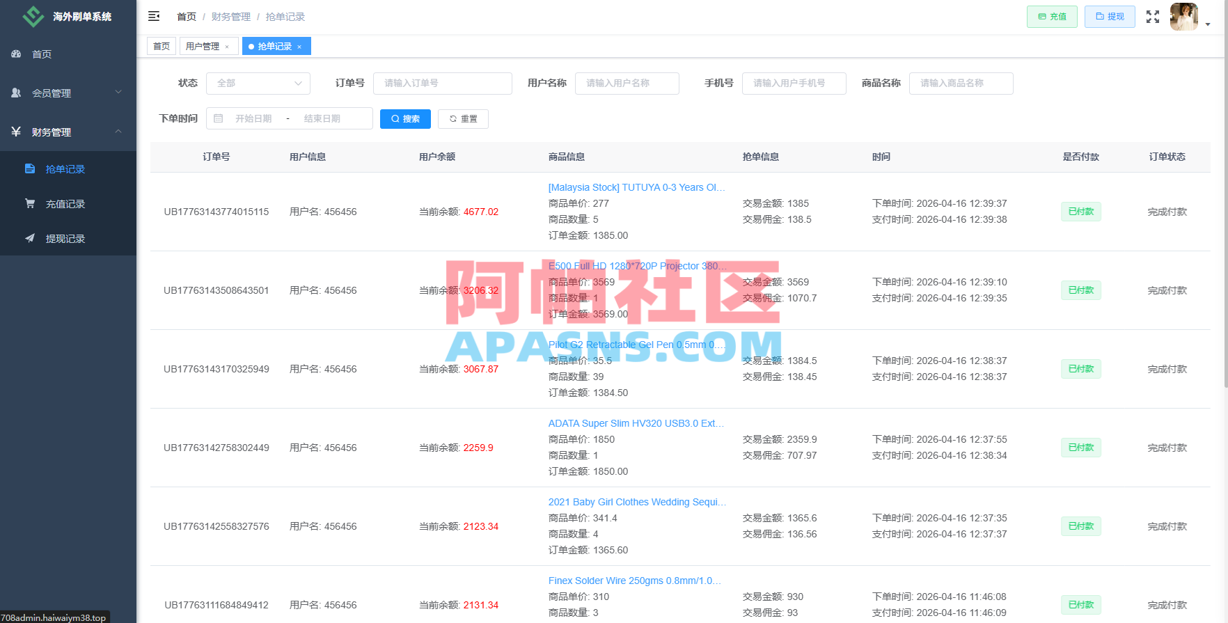Screen dimensions: 1228x623
Task: Click the 提现 button in header
Action: [1110, 17]
